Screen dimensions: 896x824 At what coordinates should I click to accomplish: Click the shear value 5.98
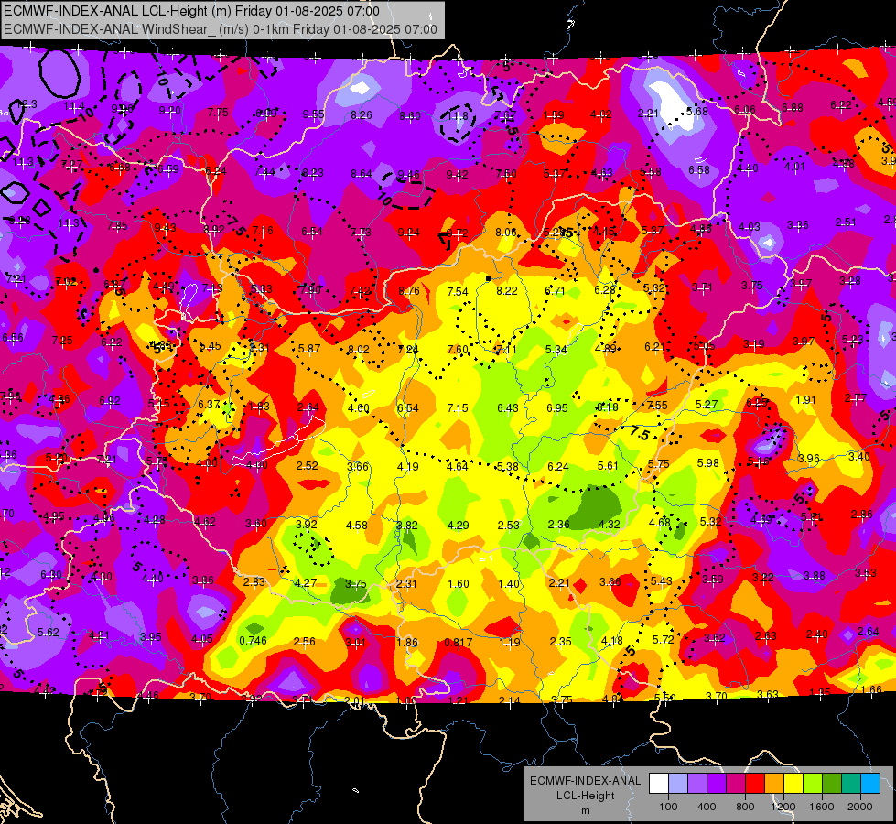point(708,462)
